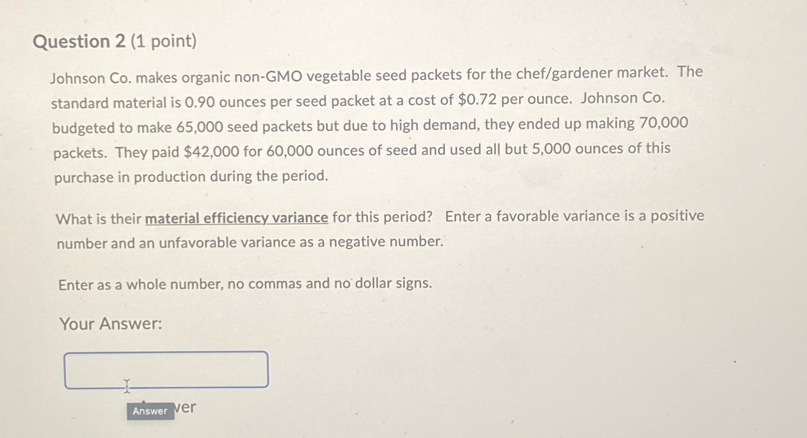Click the partially hidden 'ver' text near Answer
Screen dimensions: 807x438
pos(184,408)
